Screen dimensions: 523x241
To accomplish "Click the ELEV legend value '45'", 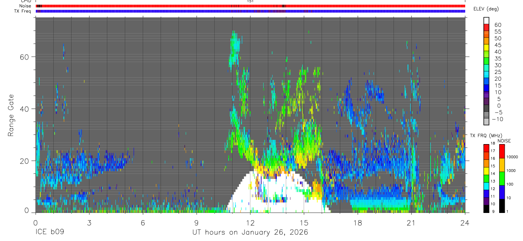I will click(498, 45).
